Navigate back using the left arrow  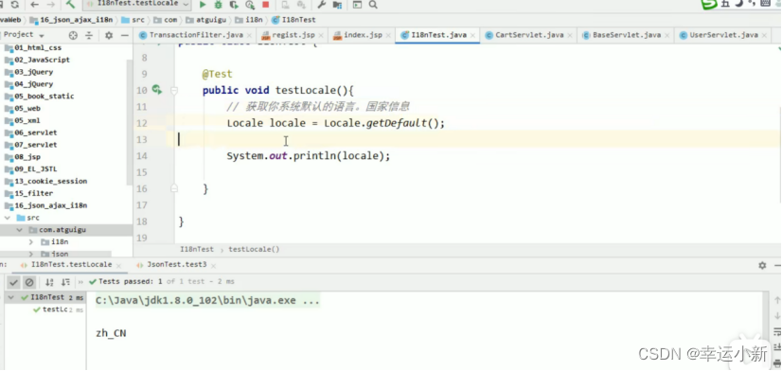coord(34,5)
